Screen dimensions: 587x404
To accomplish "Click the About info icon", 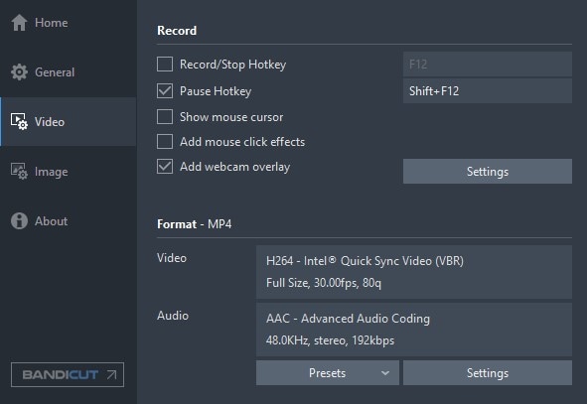I will click(19, 220).
